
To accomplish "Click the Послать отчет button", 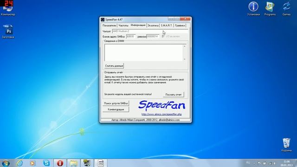I will click(x=173, y=95).
